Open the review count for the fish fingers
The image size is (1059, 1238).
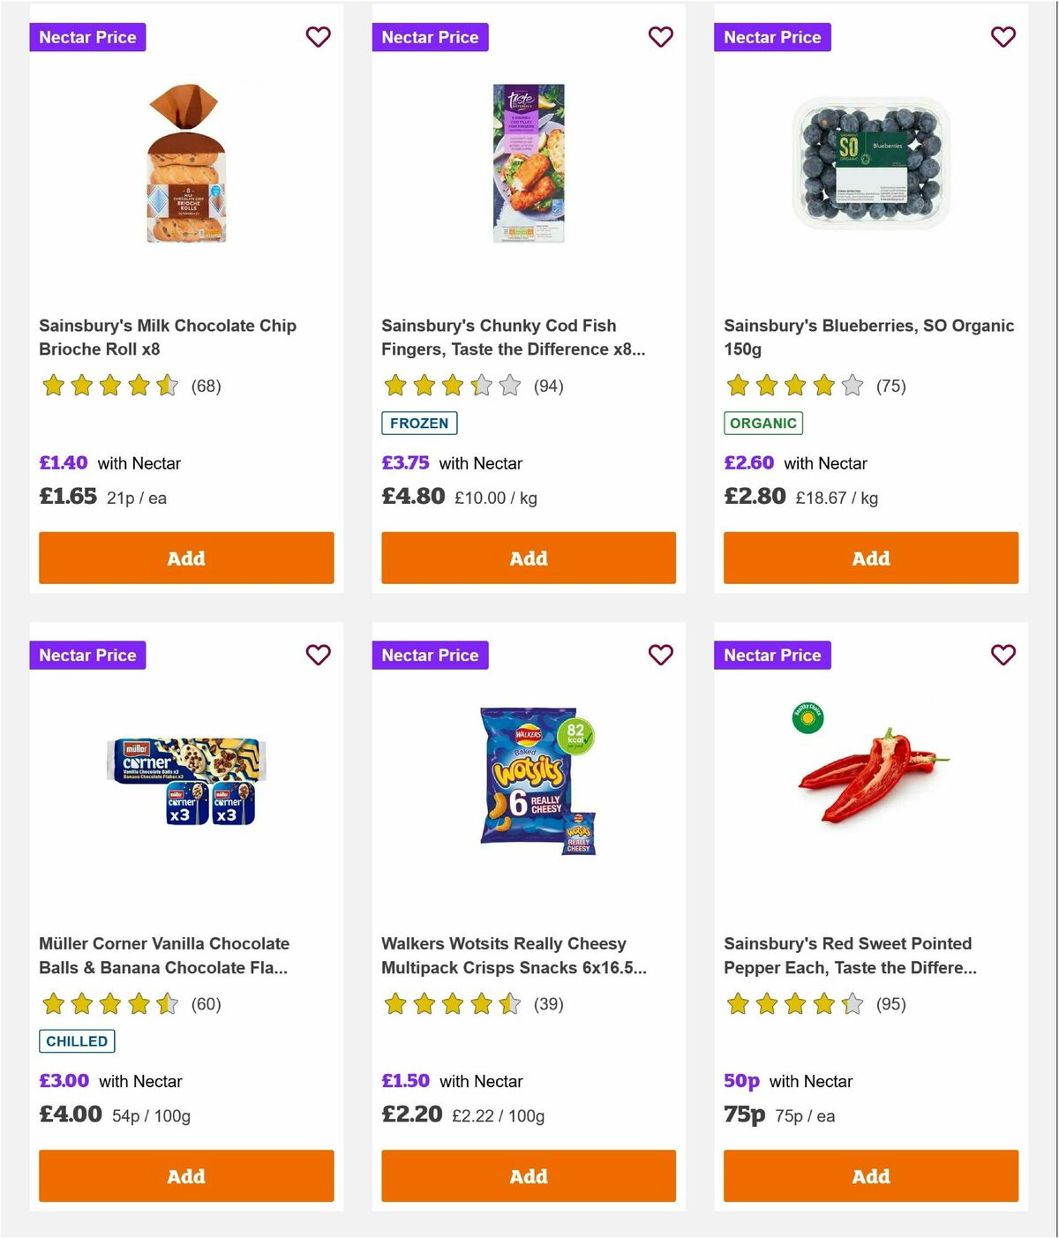(x=548, y=386)
